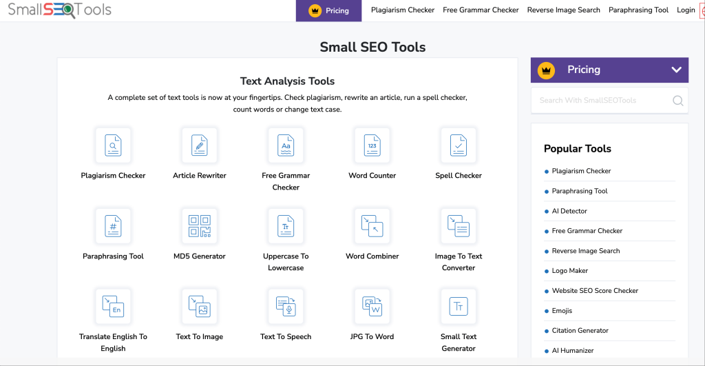Open the Translate English To English icon
The width and height of the screenshot is (705, 366).
(113, 307)
